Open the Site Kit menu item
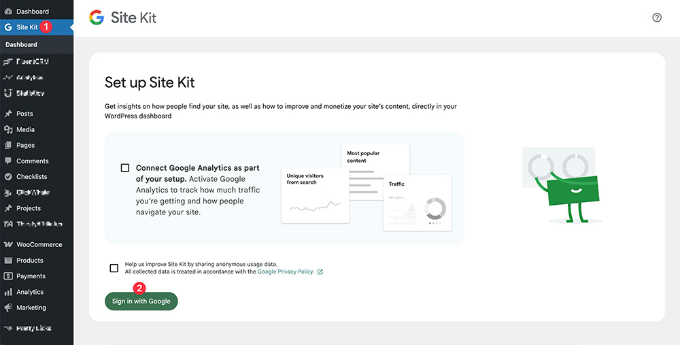Image resolution: width=680 pixels, height=345 pixels. pos(27,27)
